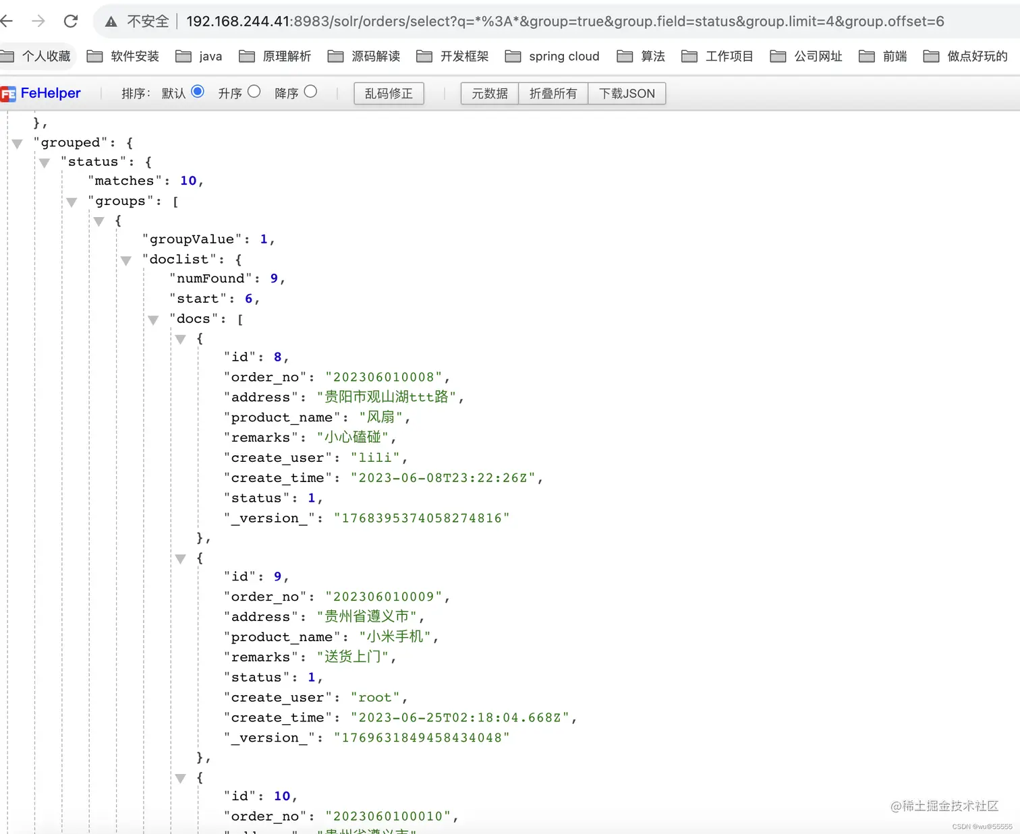Click product_name value 风扇
This screenshot has height=834, width=1020.
click(380, 417)
